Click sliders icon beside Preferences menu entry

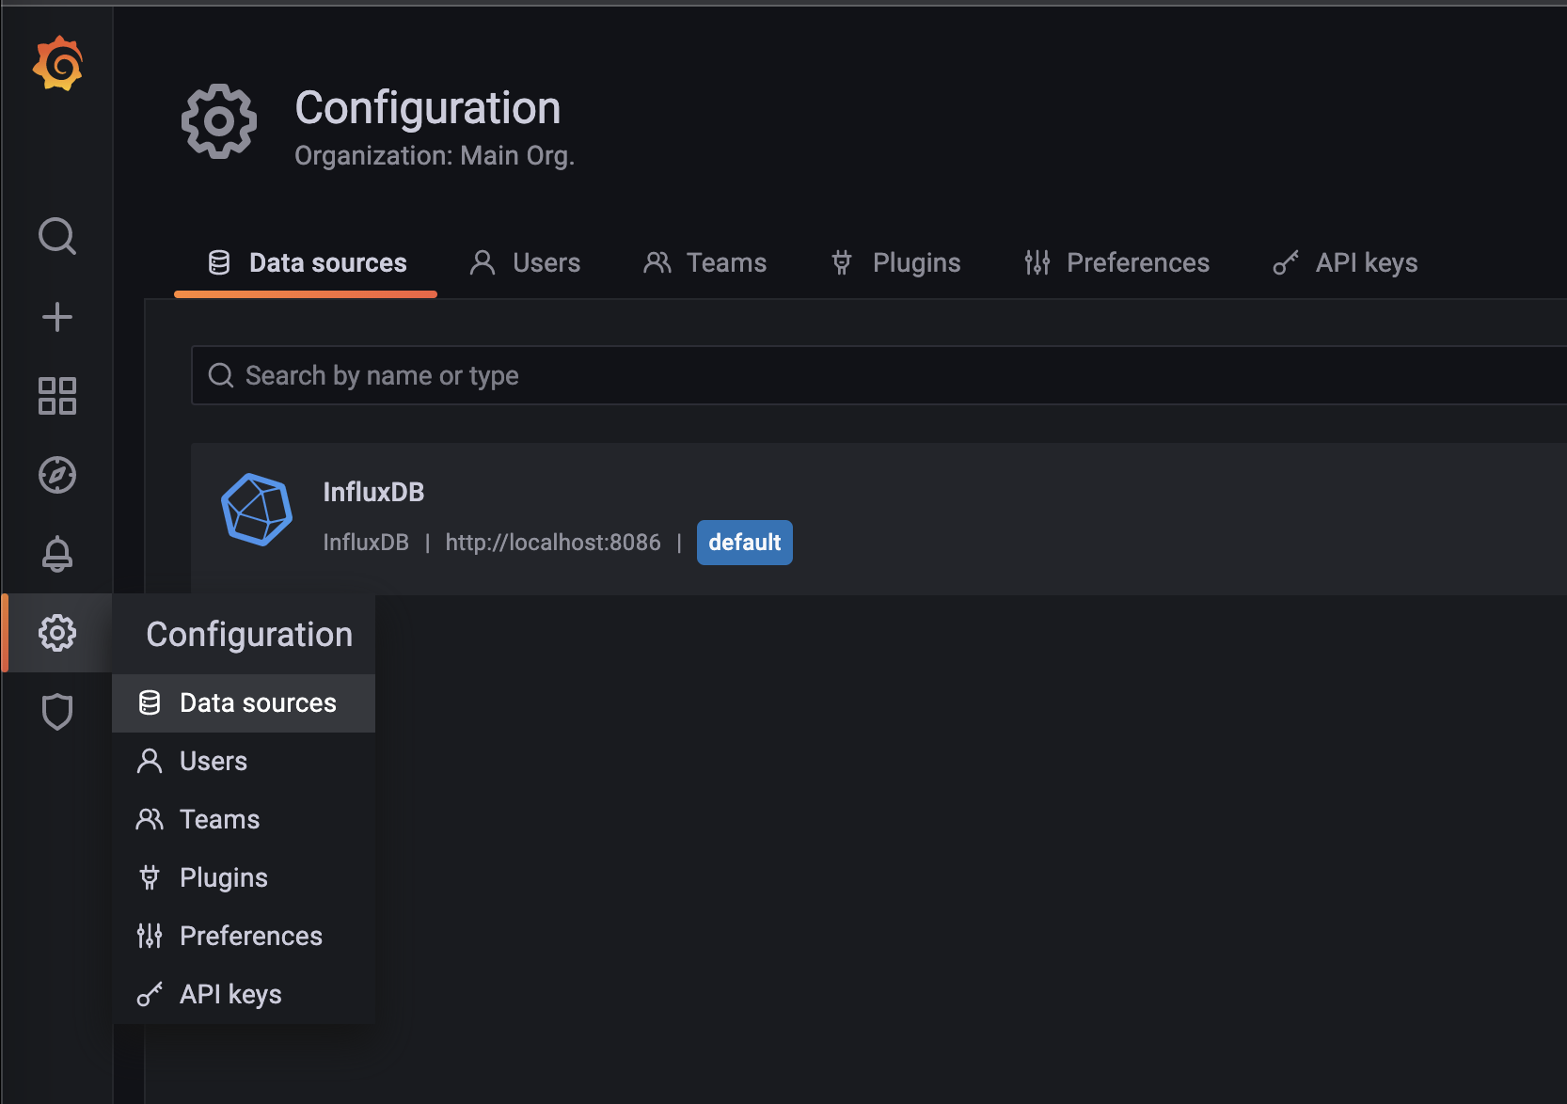point(150,936)
